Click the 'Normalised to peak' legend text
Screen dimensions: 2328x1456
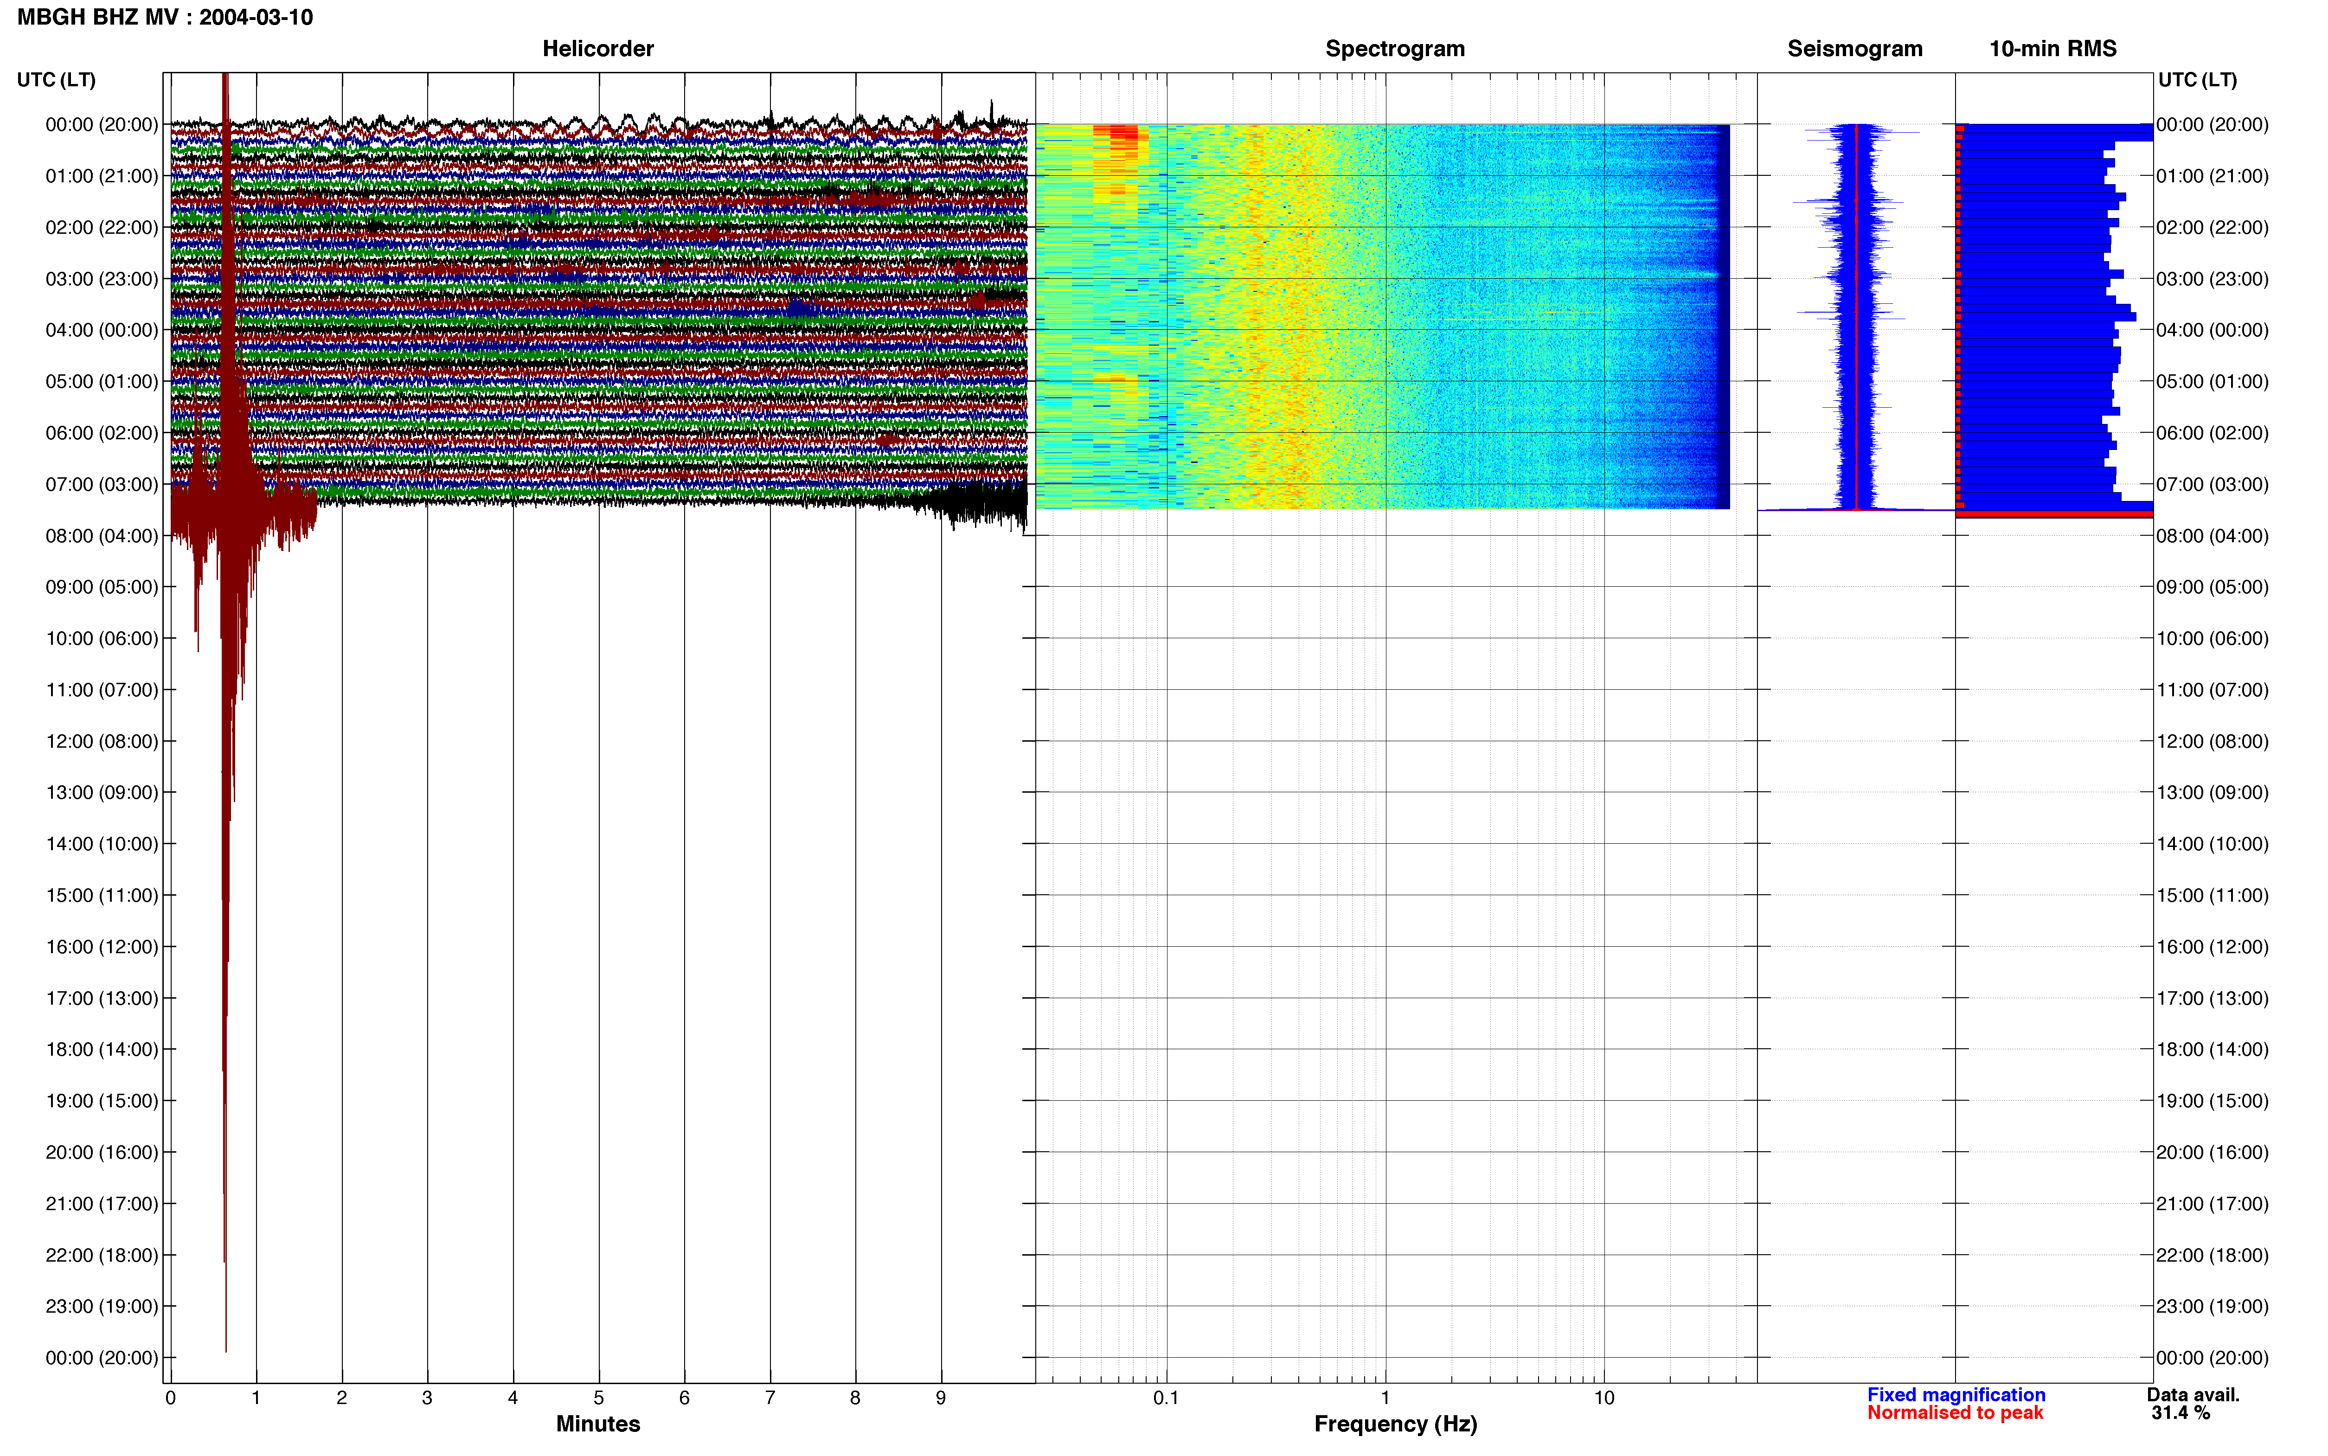pyautogui.click(x=1955, y=1413)
